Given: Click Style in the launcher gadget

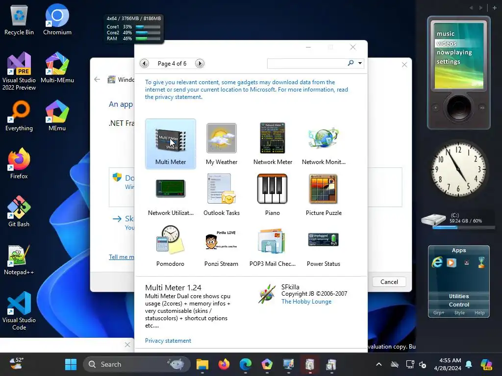Looking at the screenshot, I should [459, 313].
